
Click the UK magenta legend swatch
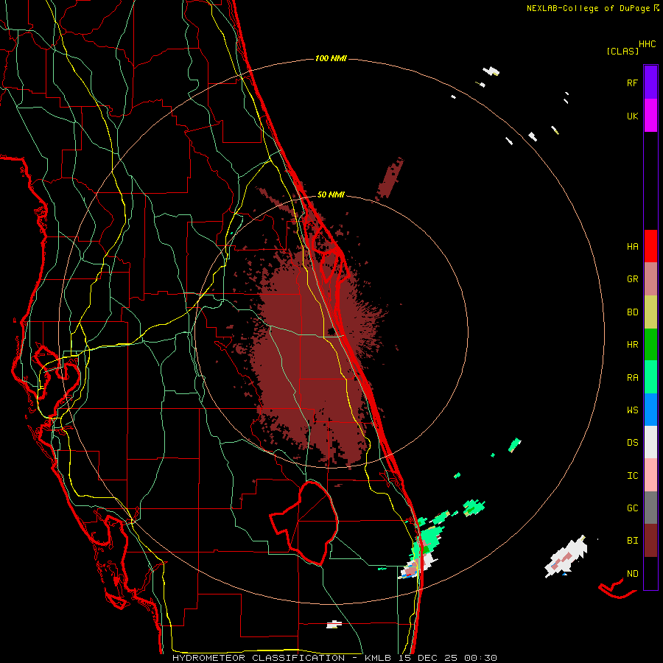point(650,115)
